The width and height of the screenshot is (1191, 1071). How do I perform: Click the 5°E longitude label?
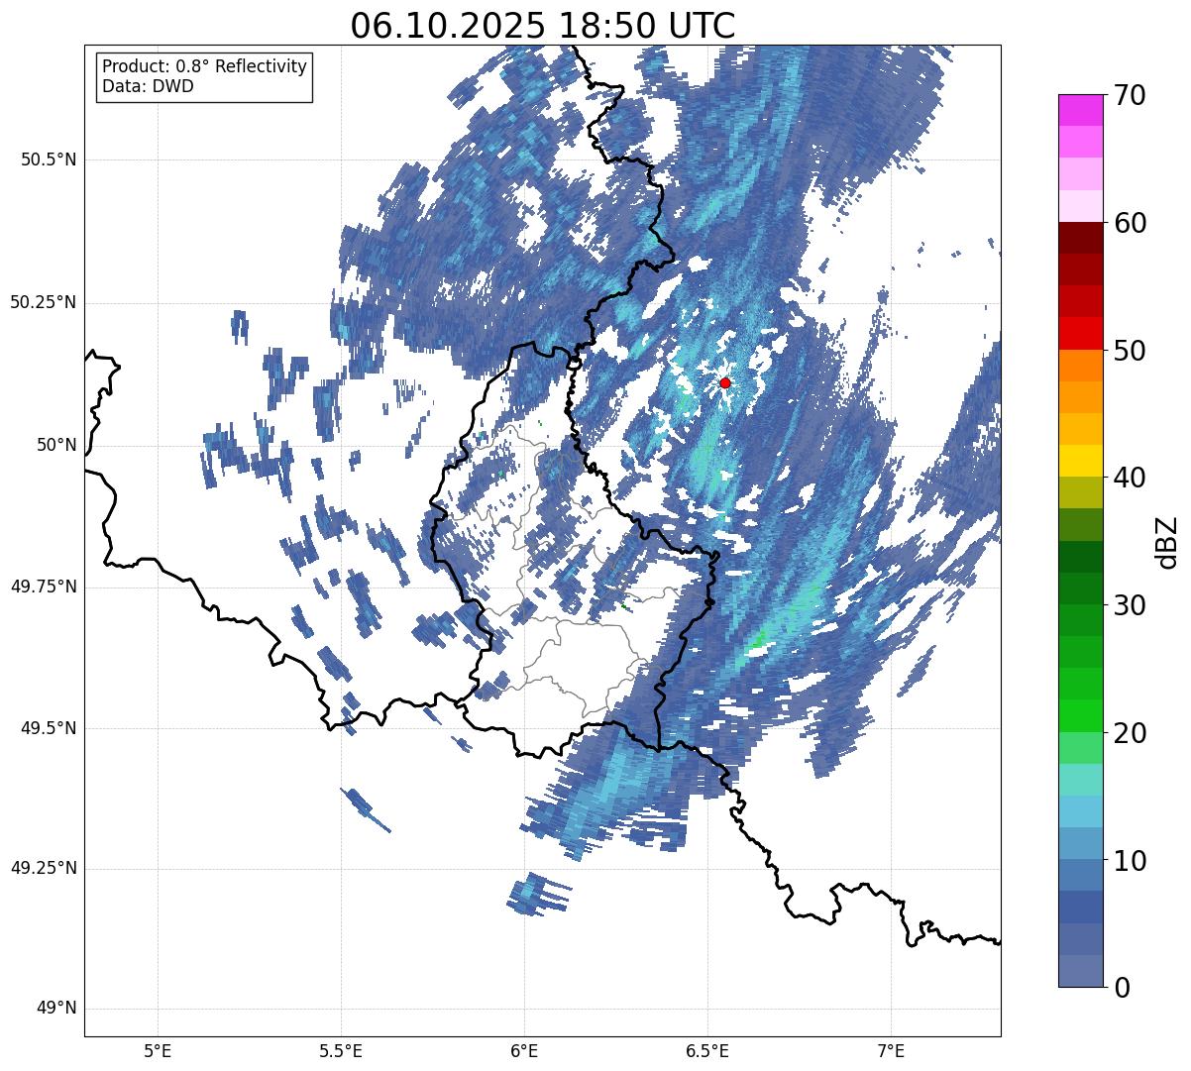tap(158, 1050)
